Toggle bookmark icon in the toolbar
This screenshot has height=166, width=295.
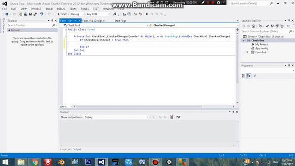click(147, 14)
